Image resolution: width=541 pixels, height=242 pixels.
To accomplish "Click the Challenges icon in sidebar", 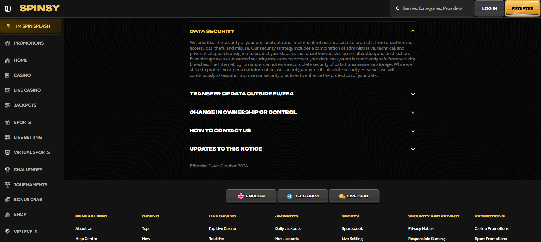I will click(x=8, y=170).
